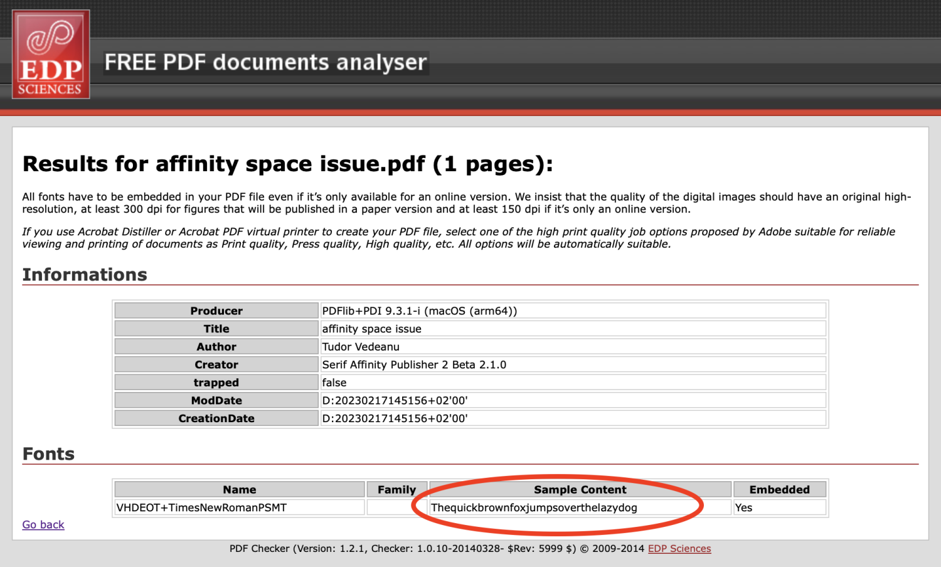Click the trapped value false
Image resolution: width=941 pixels, height=567 pixels.
pyautogui.click(x=334, y=382)
